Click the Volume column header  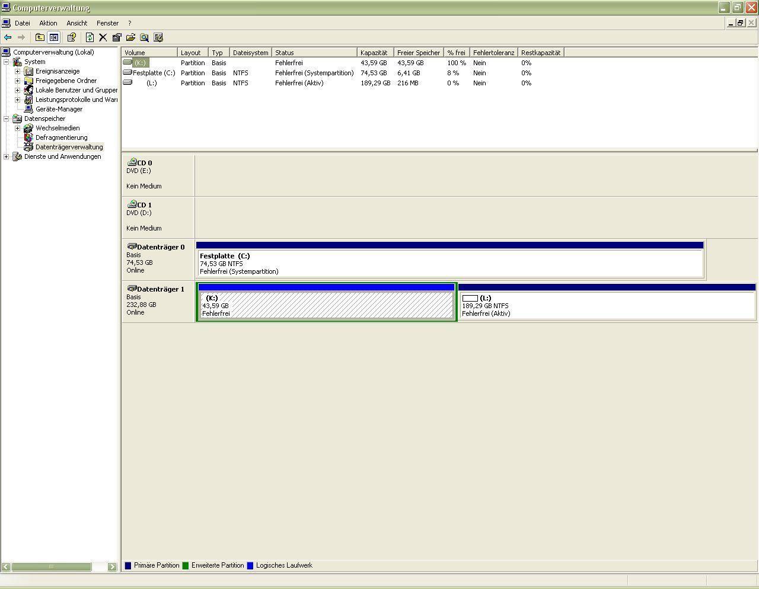pyautogui.click(x=149, y=53)
